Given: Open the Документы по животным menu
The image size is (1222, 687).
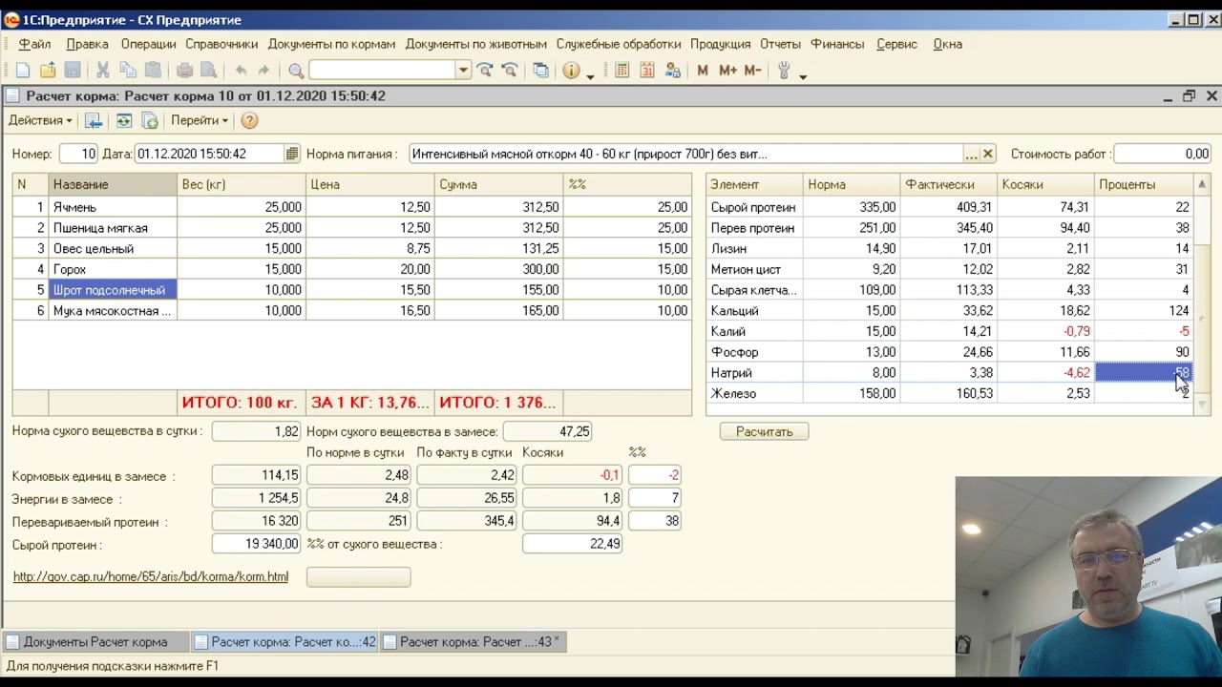Looking at the screenshot, I should 475,44.
